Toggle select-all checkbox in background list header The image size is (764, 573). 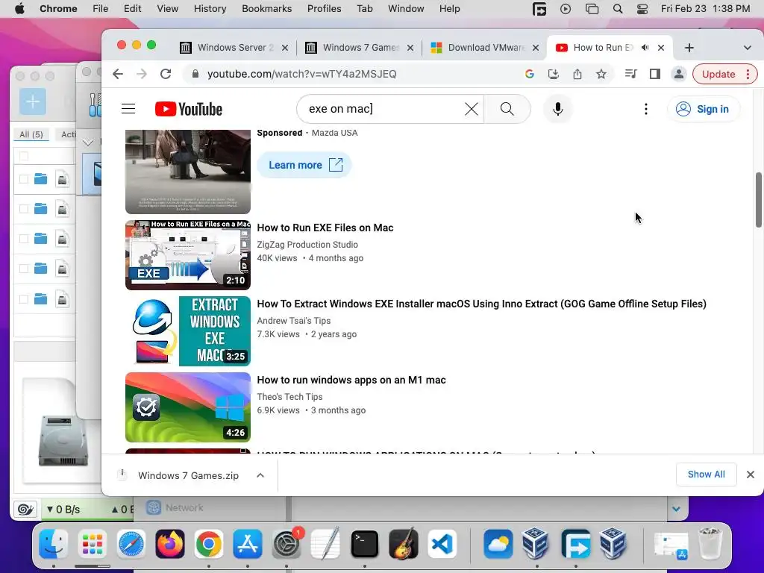coord(23,156)
